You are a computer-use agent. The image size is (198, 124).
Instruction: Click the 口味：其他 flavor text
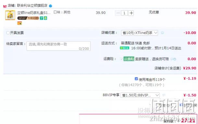pos(62,12)
